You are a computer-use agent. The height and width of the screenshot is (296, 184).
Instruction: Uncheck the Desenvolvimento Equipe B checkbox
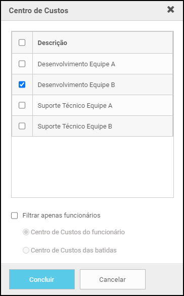point(22,84)
